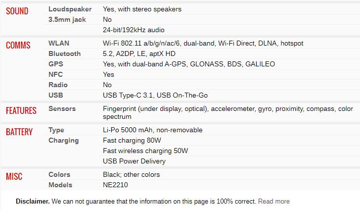This screenshot has height=211, width=360.
Task: Open the Models spec link
Action: pyautogui.click(x=60, y=185)
